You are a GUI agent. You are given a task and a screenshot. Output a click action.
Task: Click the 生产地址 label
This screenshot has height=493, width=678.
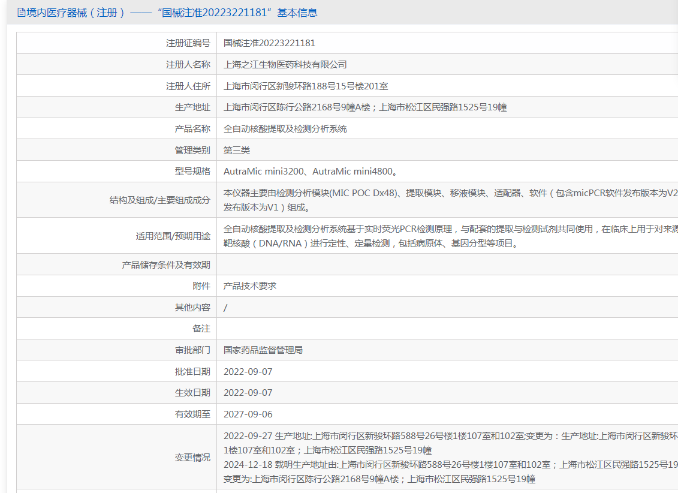click(x=192, y=107)
